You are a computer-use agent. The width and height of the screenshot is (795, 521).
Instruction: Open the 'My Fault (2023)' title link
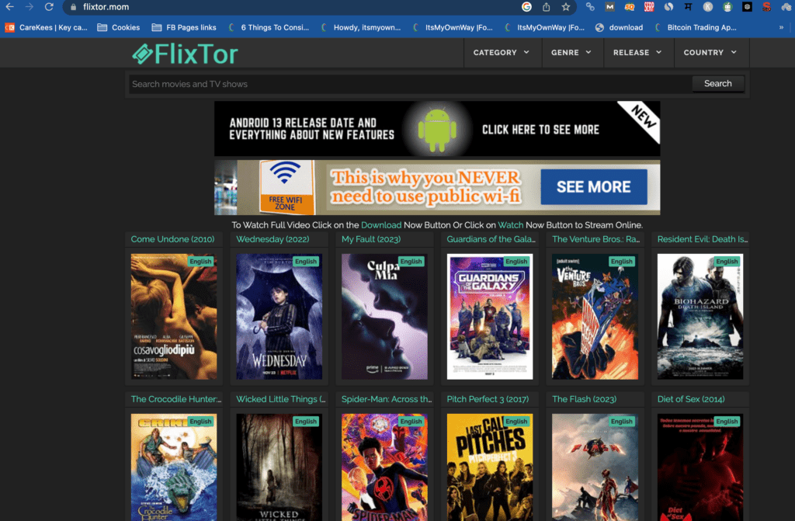(370, 239)
